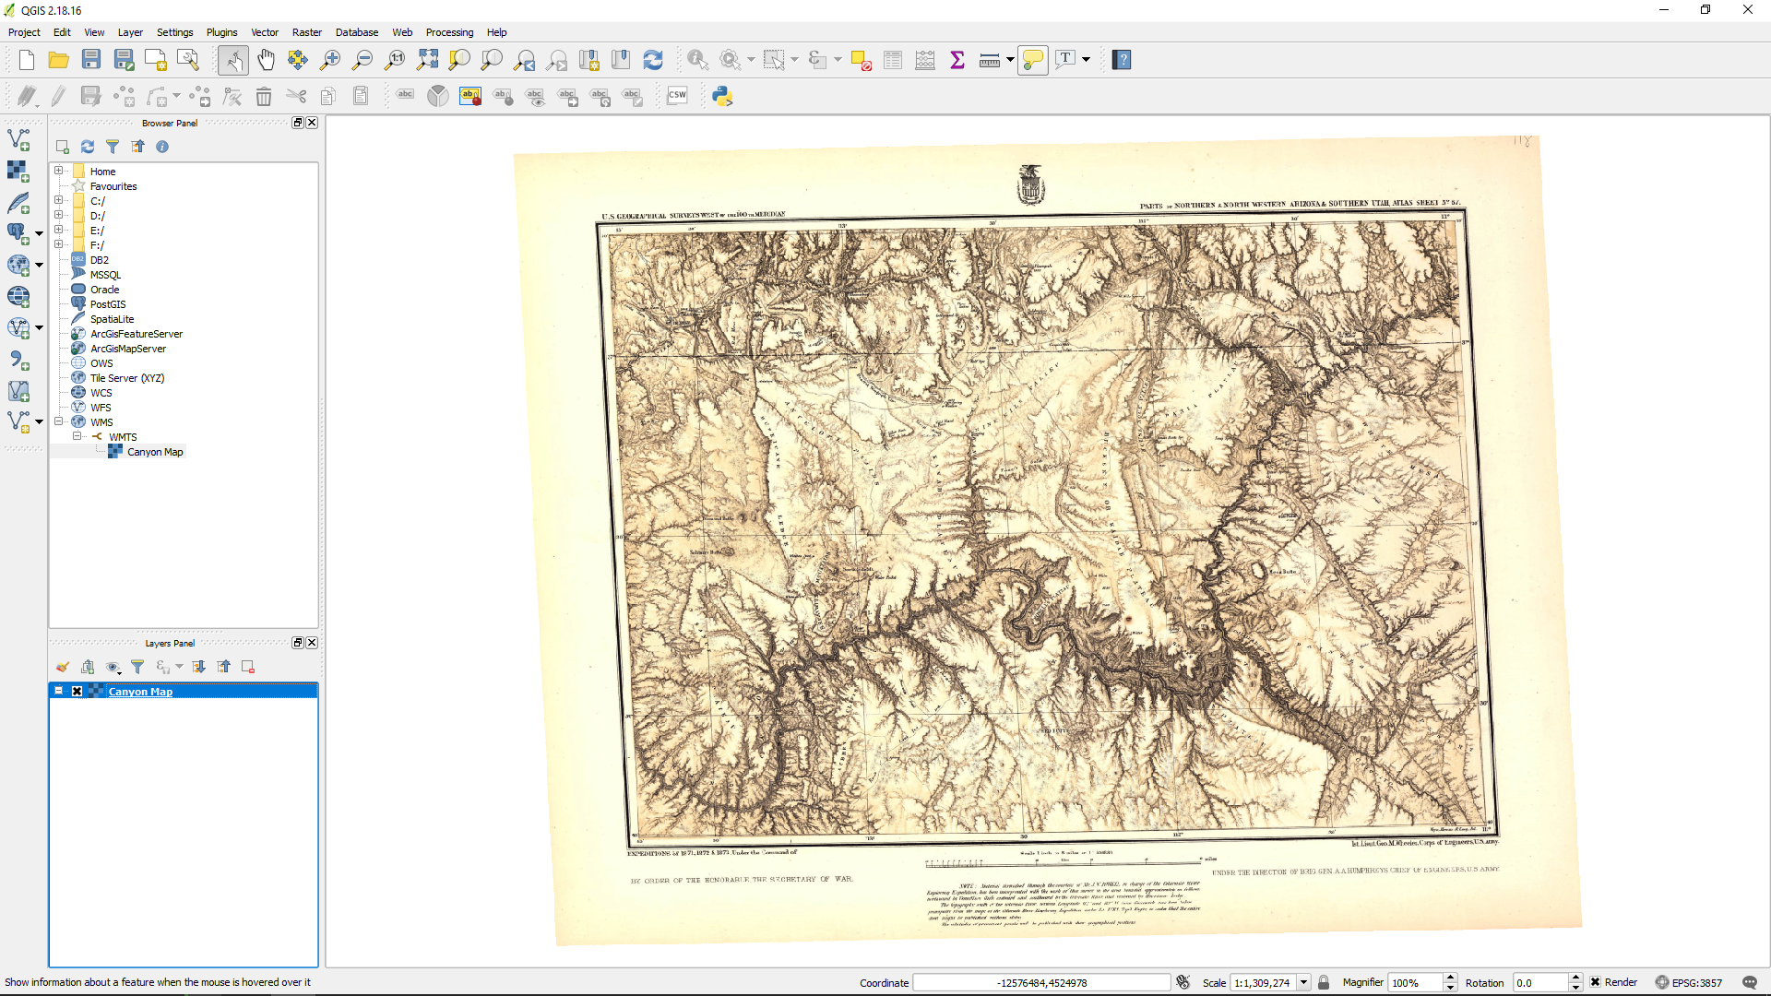This screenshot has width=1771, height=996.
Task: Toggle the Render checkbox in status bar
Action: (x=1595, y=982)
